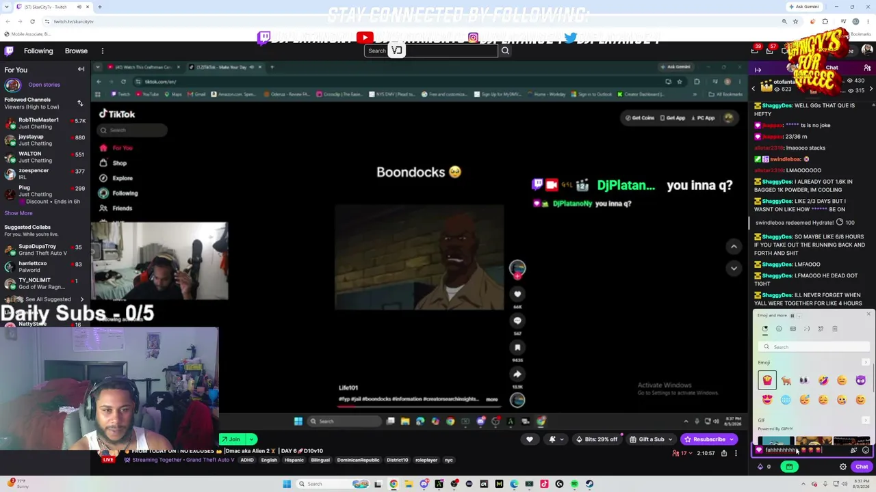Image resolution: width=876 pixels, height=492 pixels.
Task: Open chat community users icon
Action: click(x=867, y=68)
